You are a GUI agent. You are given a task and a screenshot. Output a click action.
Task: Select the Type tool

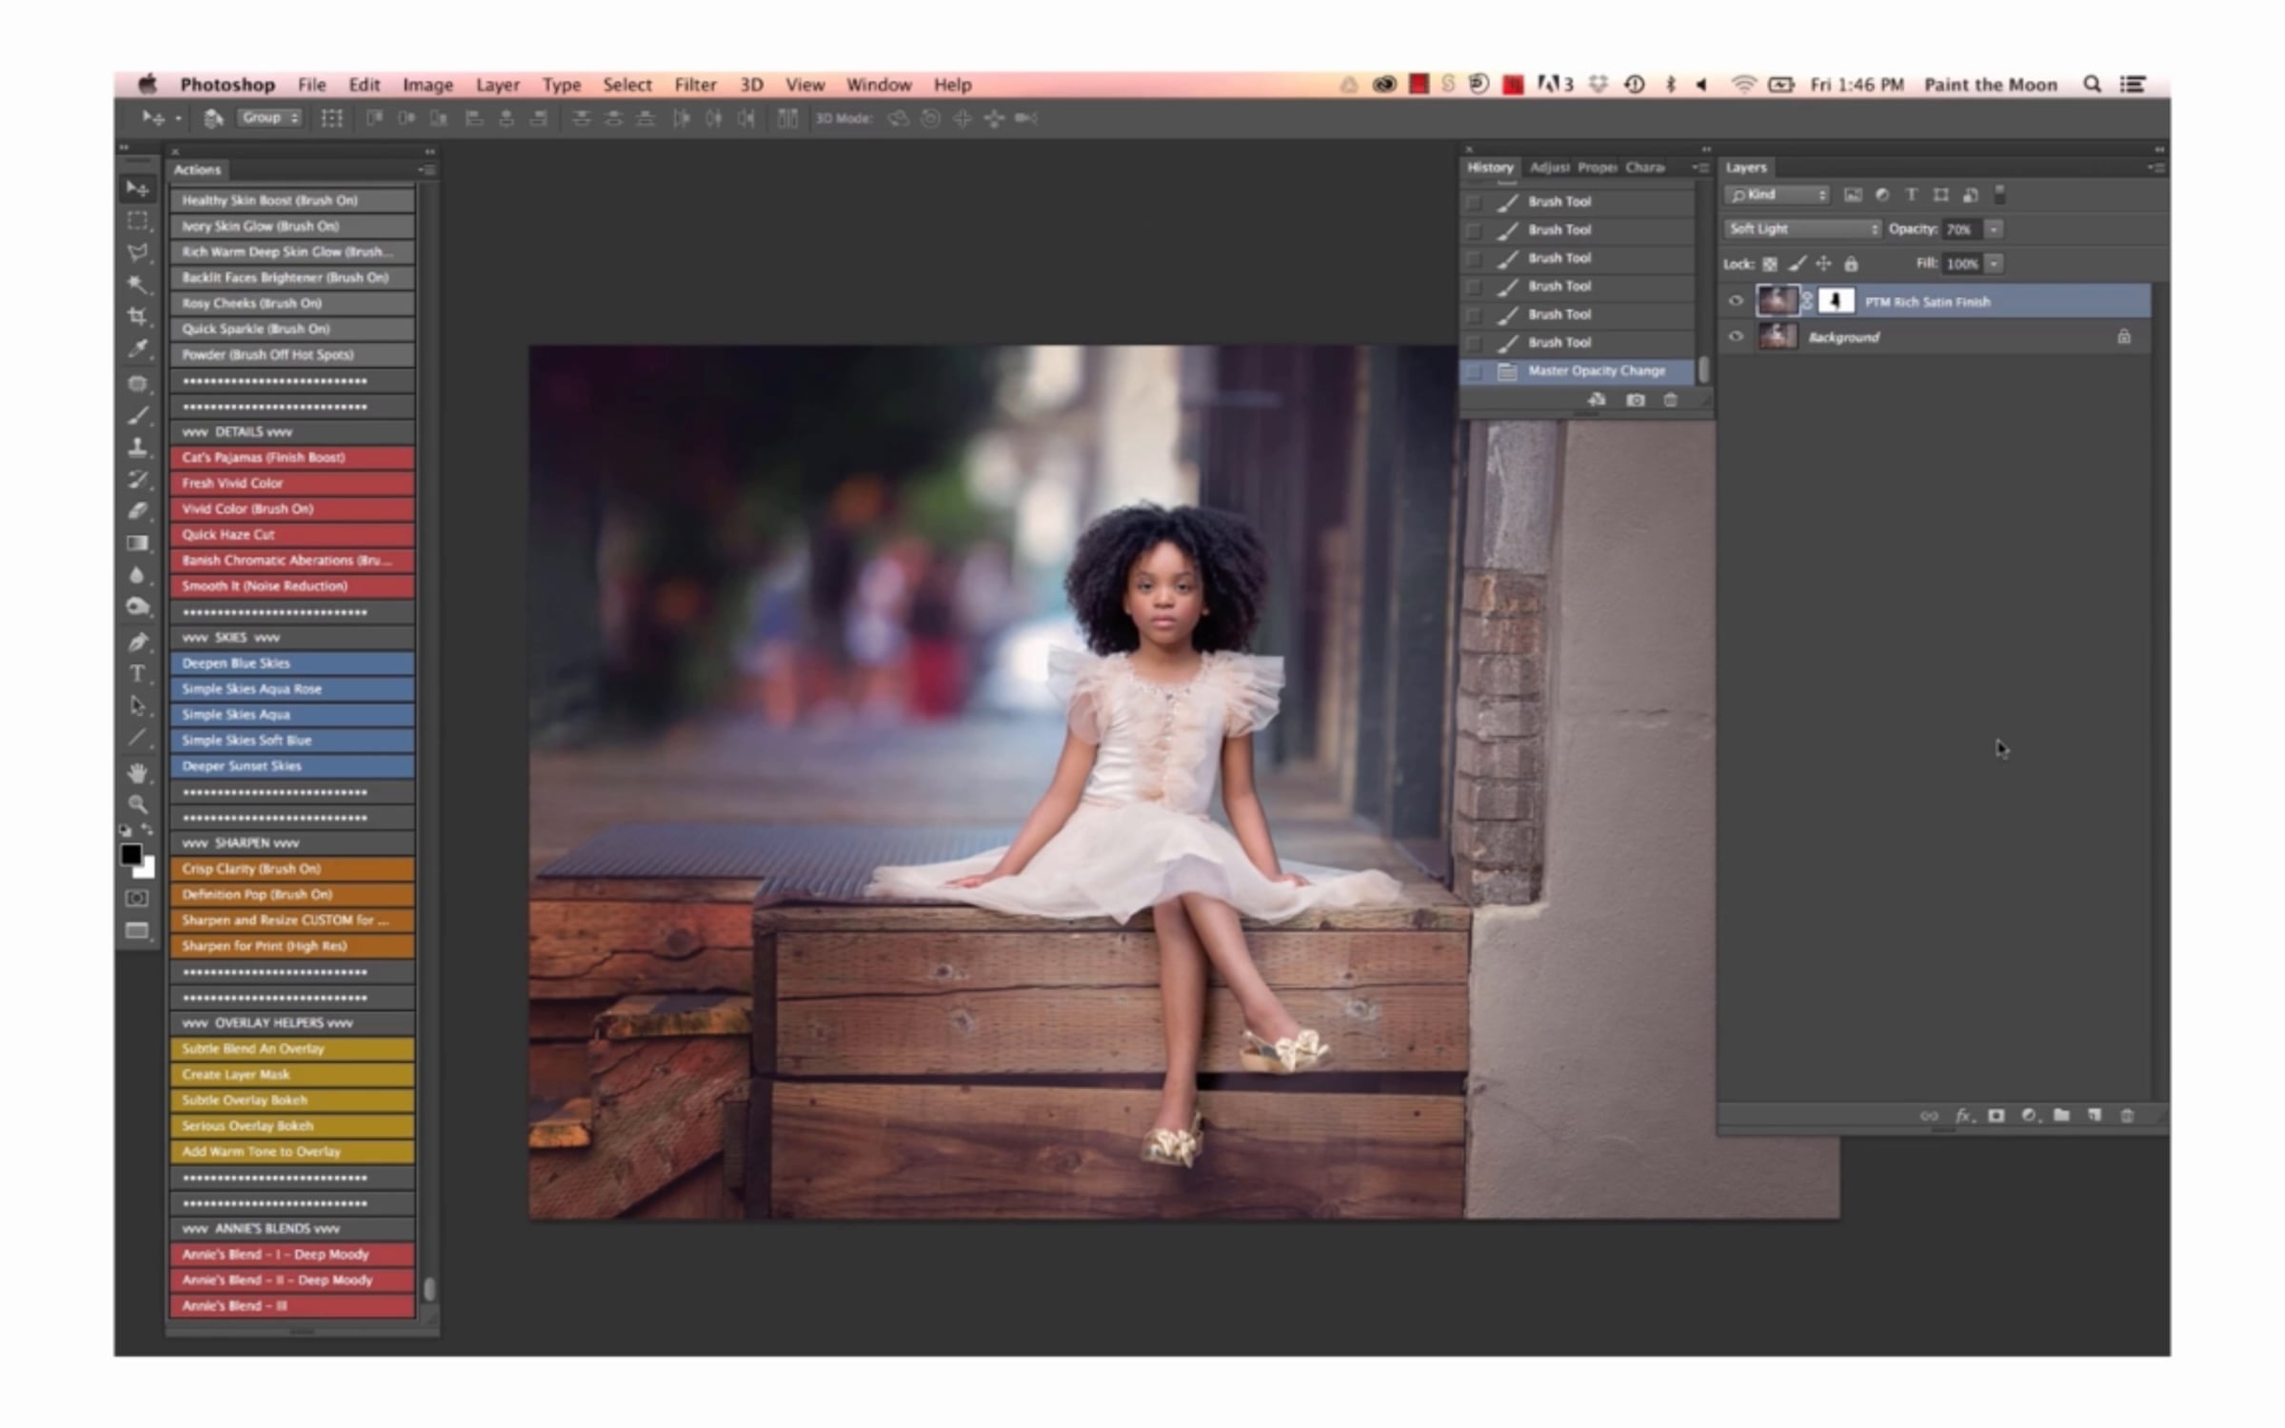pyautogui.click(x=138, y=674)
